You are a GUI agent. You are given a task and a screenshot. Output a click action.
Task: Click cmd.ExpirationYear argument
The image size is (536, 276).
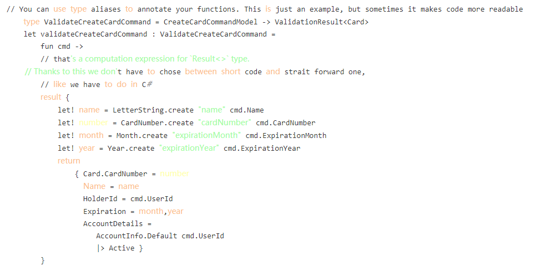[x=262, y=149]
